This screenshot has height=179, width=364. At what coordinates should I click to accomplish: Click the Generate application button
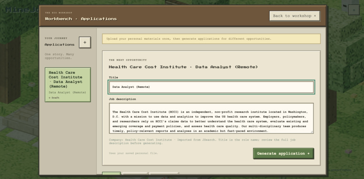click(x=283, y=153)
